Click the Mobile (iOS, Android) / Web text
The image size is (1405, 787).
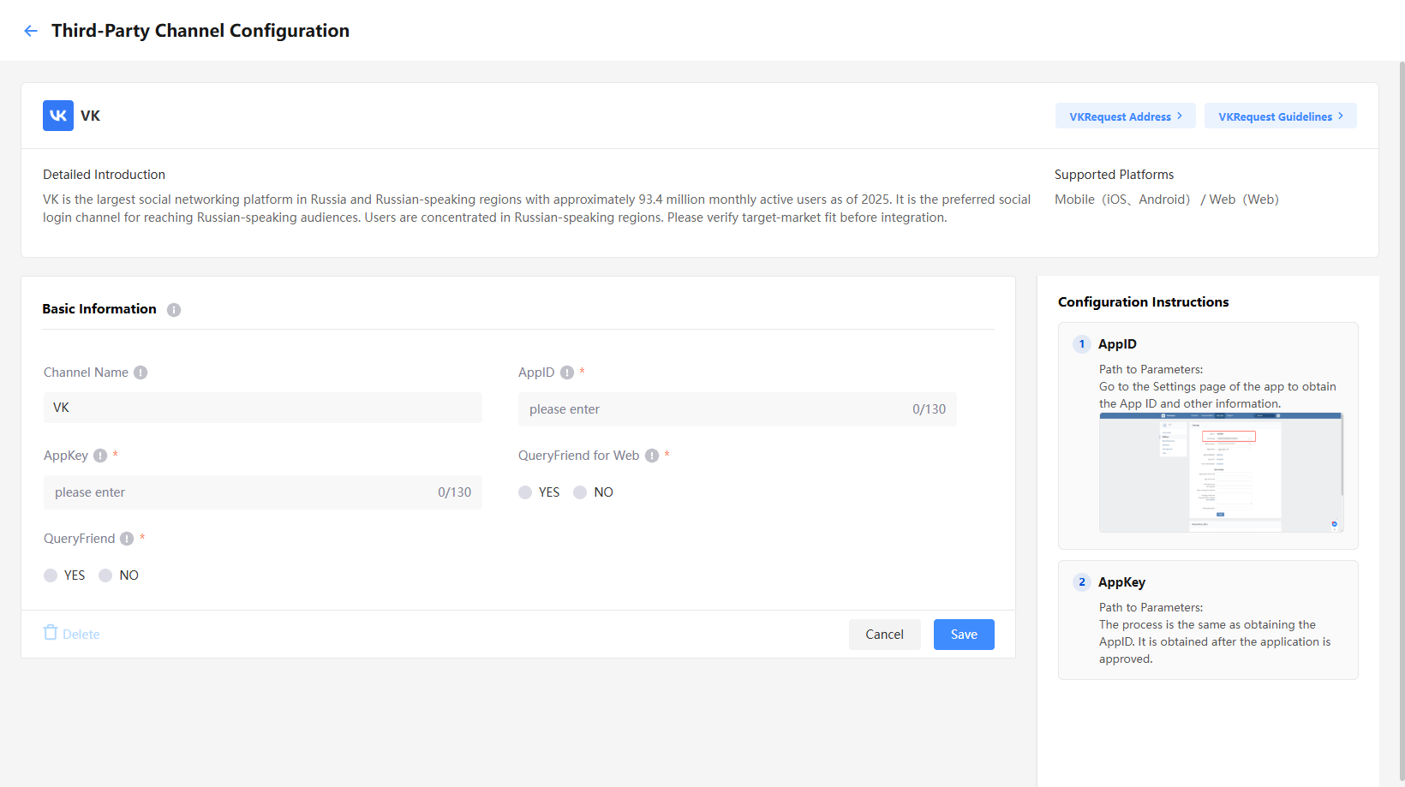1167,200
